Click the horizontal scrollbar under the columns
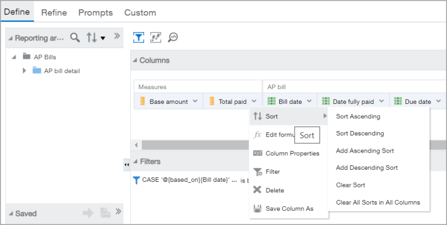 click(222, 145)
